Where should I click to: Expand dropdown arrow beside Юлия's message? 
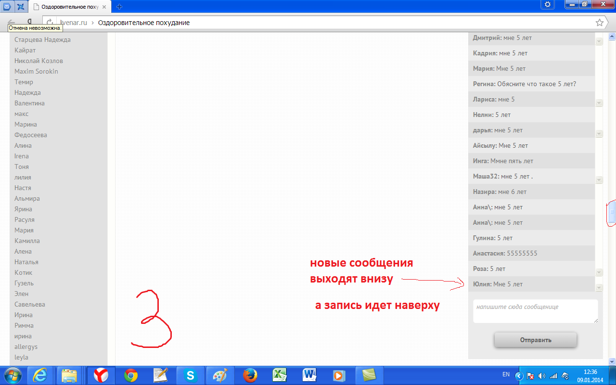pyautogui.click(x=599, y=288)
